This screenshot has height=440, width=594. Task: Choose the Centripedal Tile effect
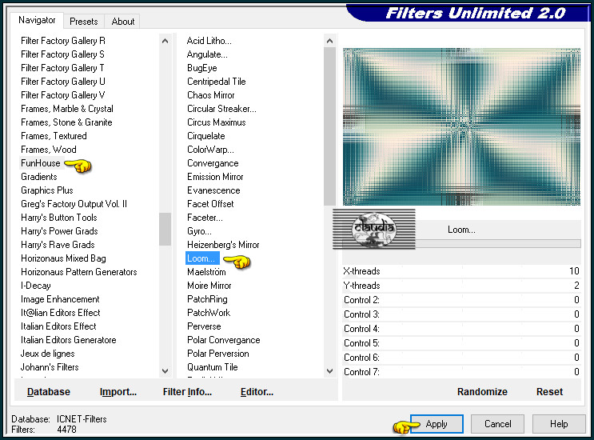pyautogui.click(x=217, y=82)
